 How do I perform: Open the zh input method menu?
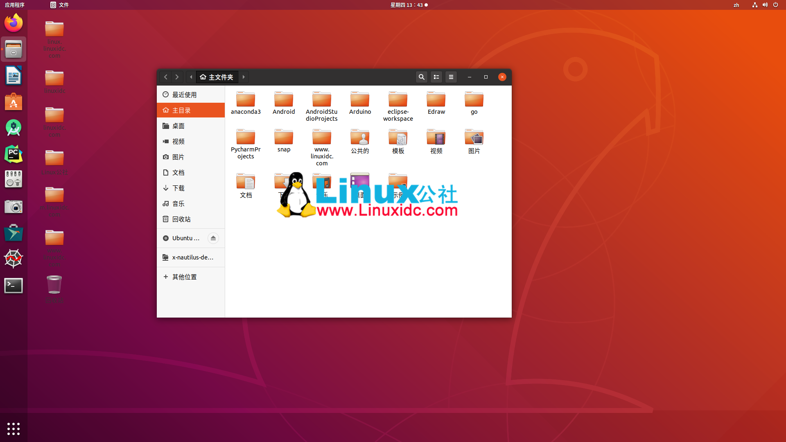coord(736,5)
